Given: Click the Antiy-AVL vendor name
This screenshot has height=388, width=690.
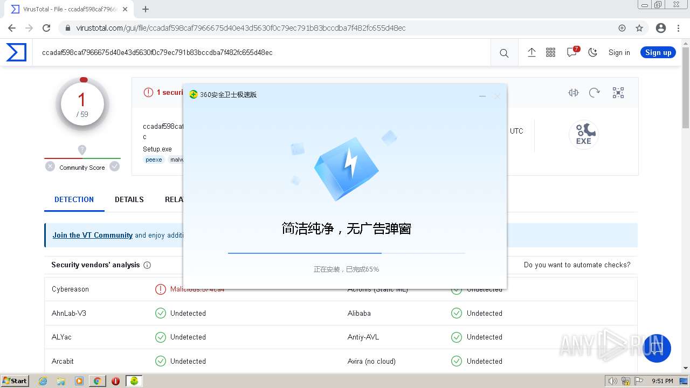Looking at the screenshot, I should click(x=363, y=337).
